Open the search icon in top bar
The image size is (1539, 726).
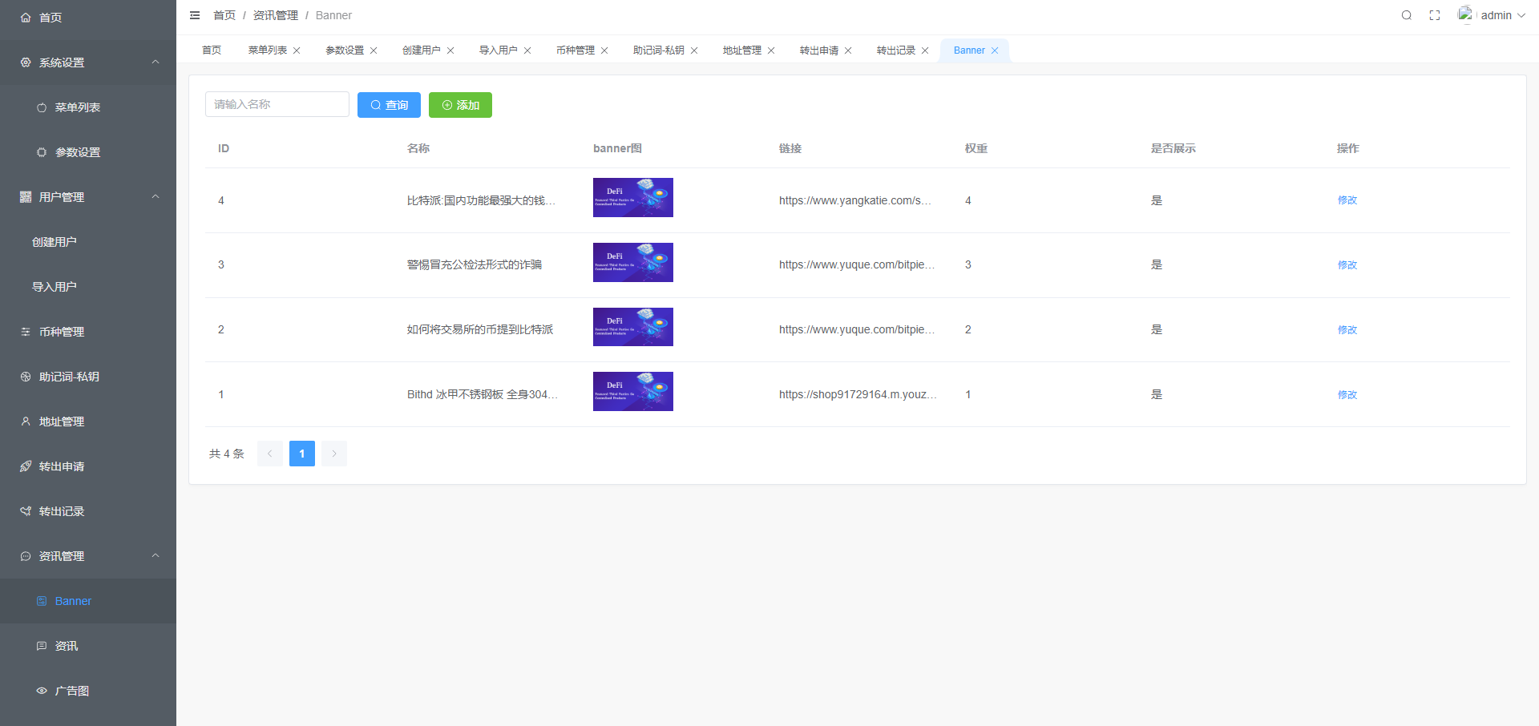1406,15
